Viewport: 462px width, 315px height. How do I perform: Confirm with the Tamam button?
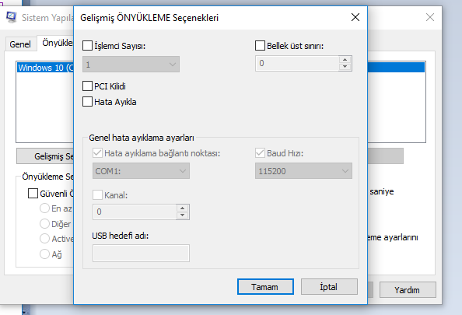tap(265, 287)
